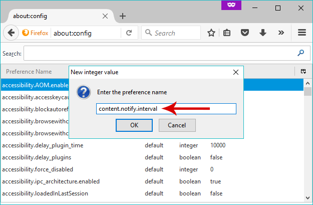Screen dimensions: 313x205
Task: Click the value 0 for force_disabled
Action: coord(212,169)
